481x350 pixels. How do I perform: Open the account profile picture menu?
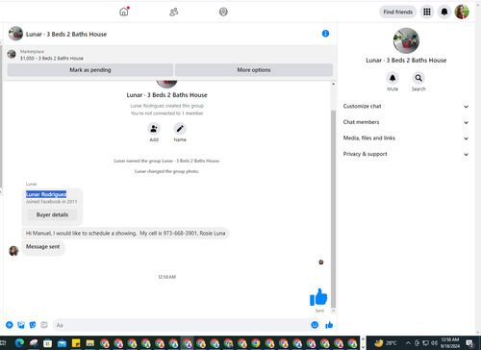coord(462,12)
